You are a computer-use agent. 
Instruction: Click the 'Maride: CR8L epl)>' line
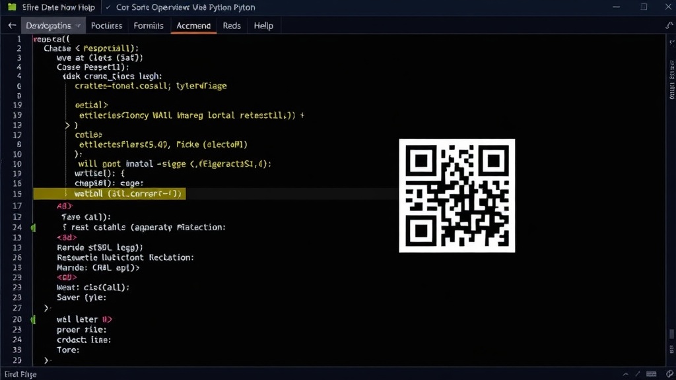[98, 268]
